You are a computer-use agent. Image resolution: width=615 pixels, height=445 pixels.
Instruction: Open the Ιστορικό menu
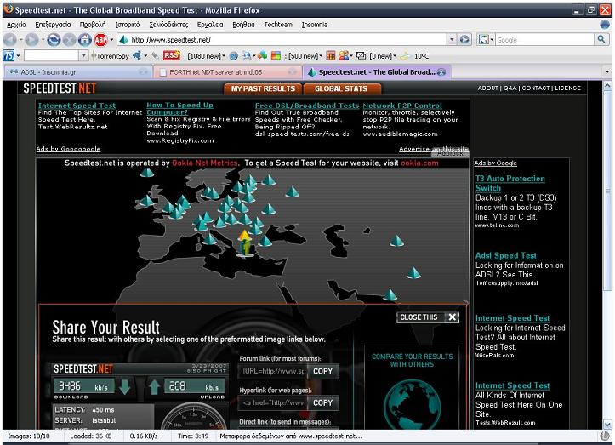(128, 25)
